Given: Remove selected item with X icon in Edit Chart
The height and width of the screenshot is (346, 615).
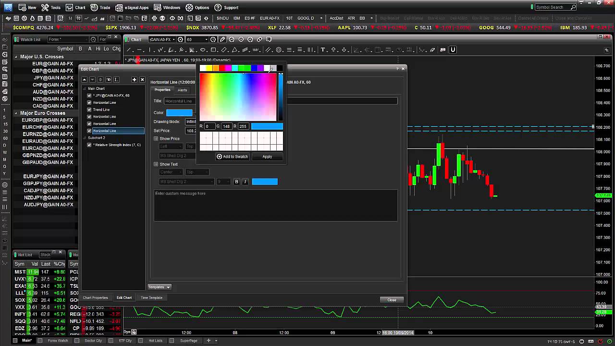Looking at the screenshot, I should [142, 79].
